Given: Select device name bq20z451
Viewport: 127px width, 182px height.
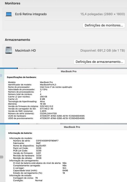Looking at the screenshot, I should (41, 146).
